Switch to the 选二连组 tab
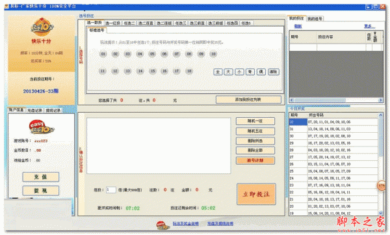This screenshot has height=235, width=390. (x=164, y=23)
